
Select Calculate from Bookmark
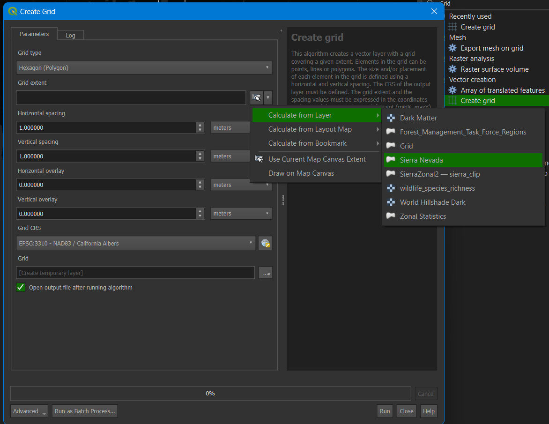308,143
